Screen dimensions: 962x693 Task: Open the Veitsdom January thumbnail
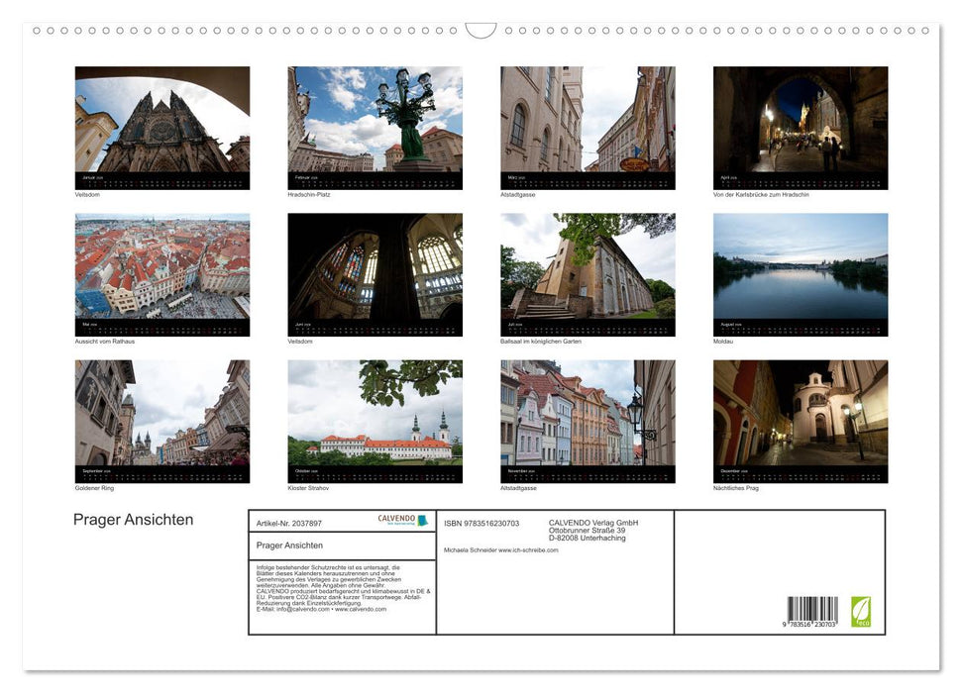[162, 121]
